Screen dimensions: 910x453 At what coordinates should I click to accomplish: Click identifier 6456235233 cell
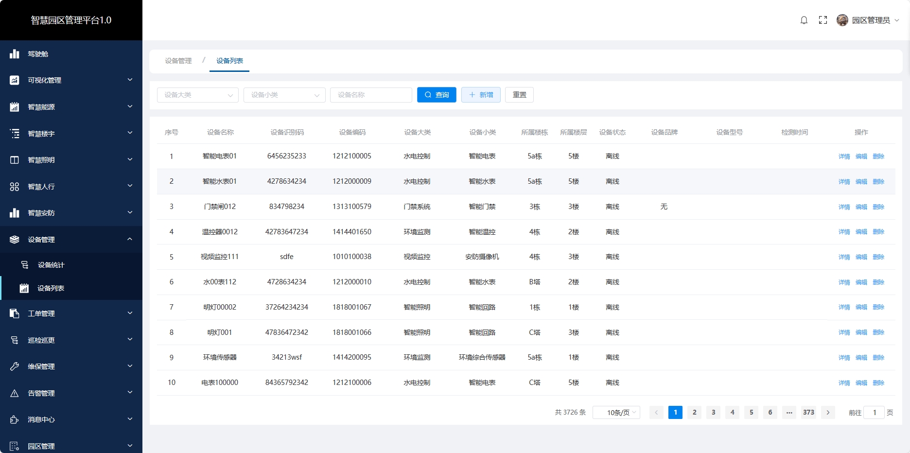pos(287,156)
